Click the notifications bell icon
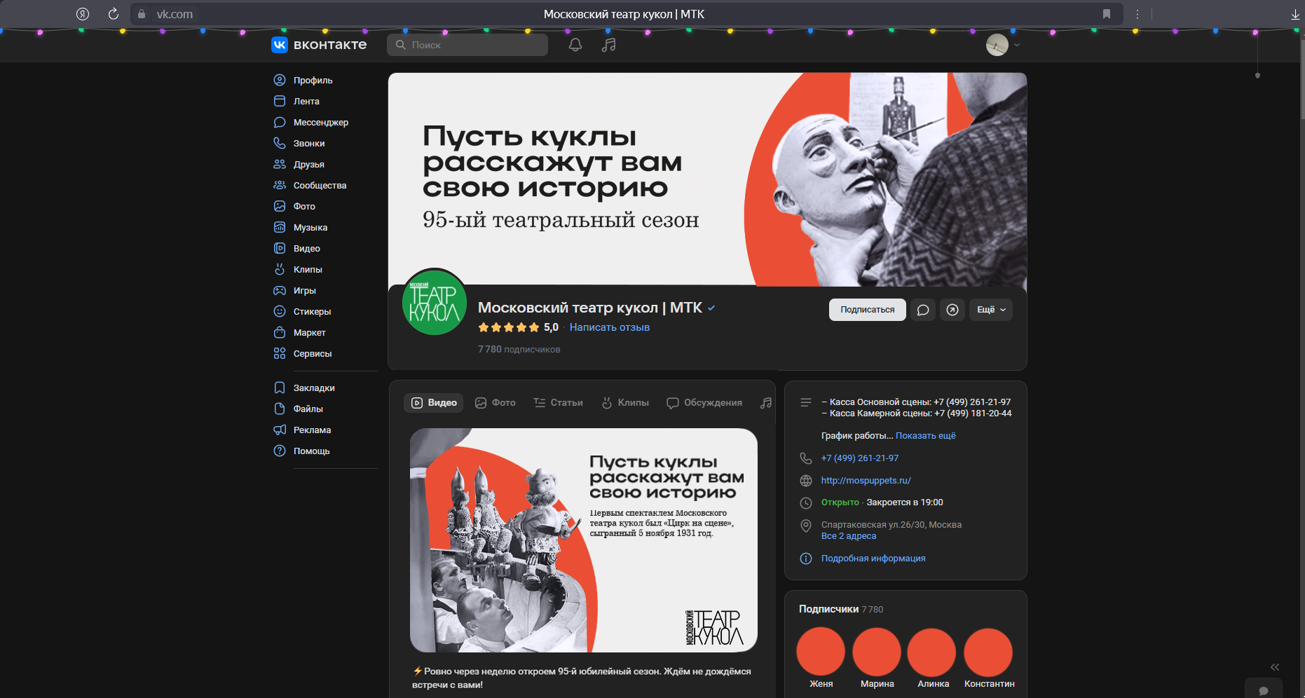The width and height of the screenshot is (1305, 698). click(x=575, y=45)
